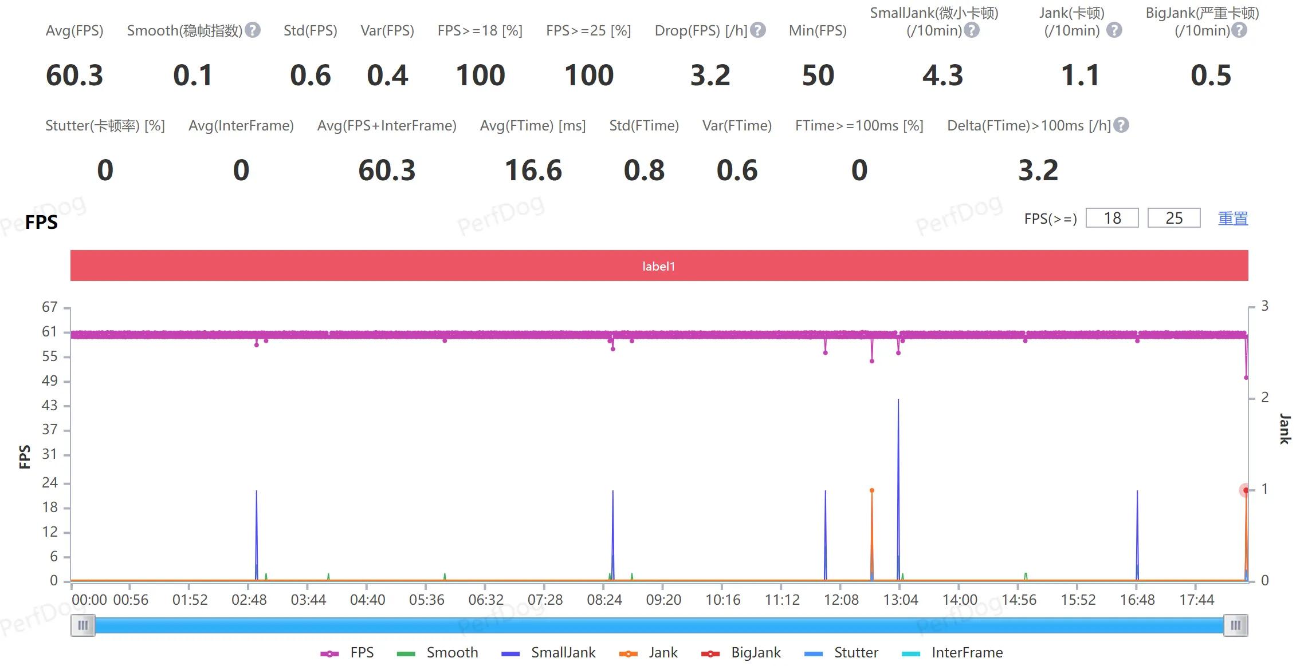Click right handle of timeline range slider
This screenshot has width=1308, height=666.
click(1236, 625)
